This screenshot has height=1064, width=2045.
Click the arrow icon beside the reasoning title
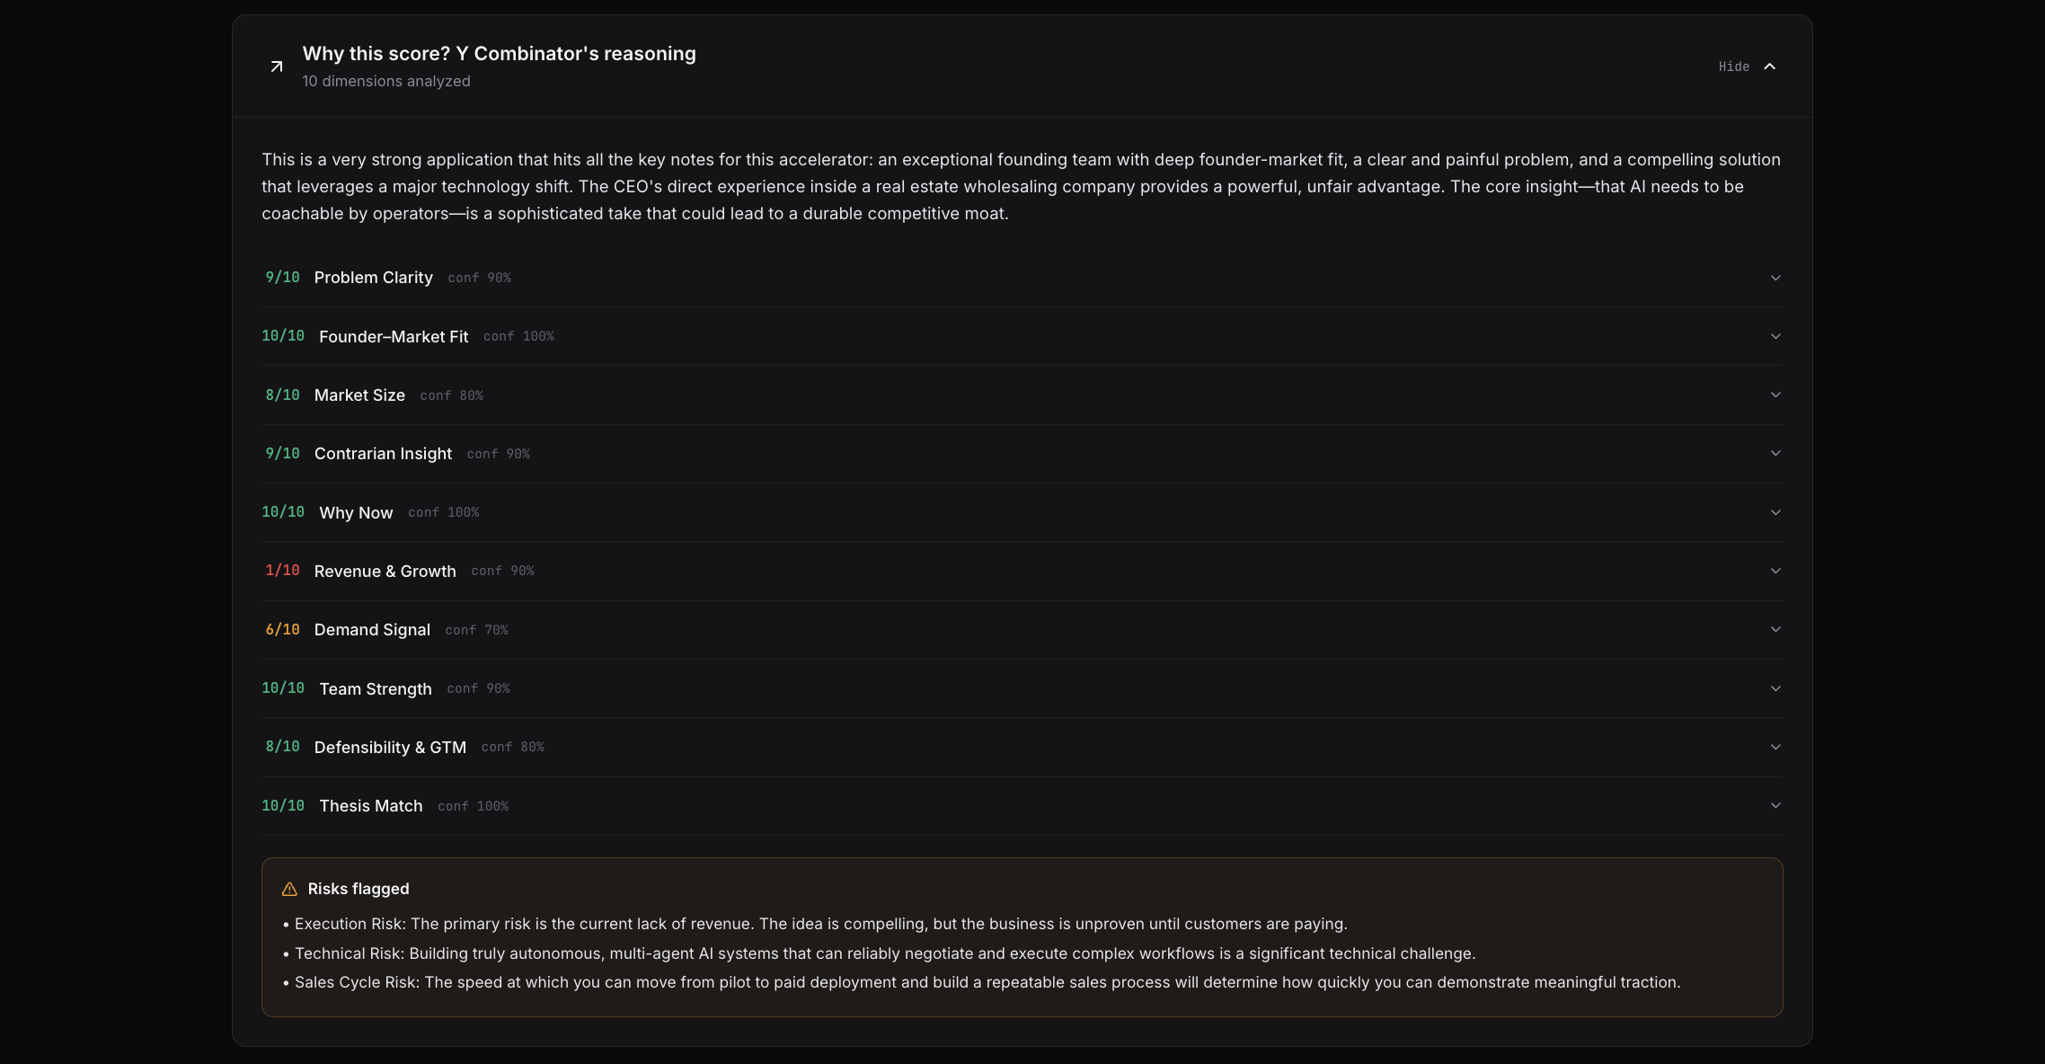277,66
